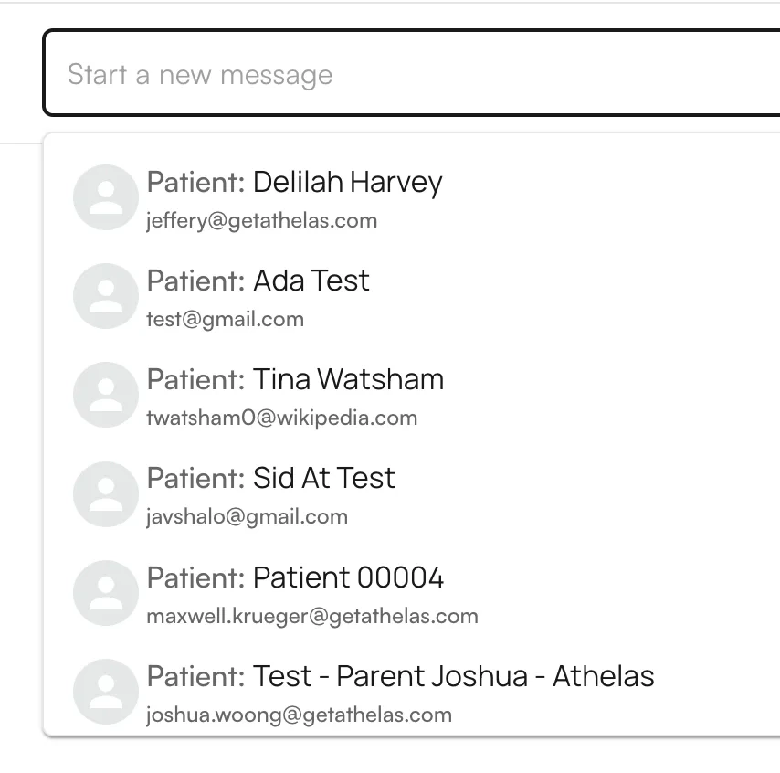Click Tina Watsham's avatar icon
The height and width of the screenshot is (773, 780).
tap(106, 395)
